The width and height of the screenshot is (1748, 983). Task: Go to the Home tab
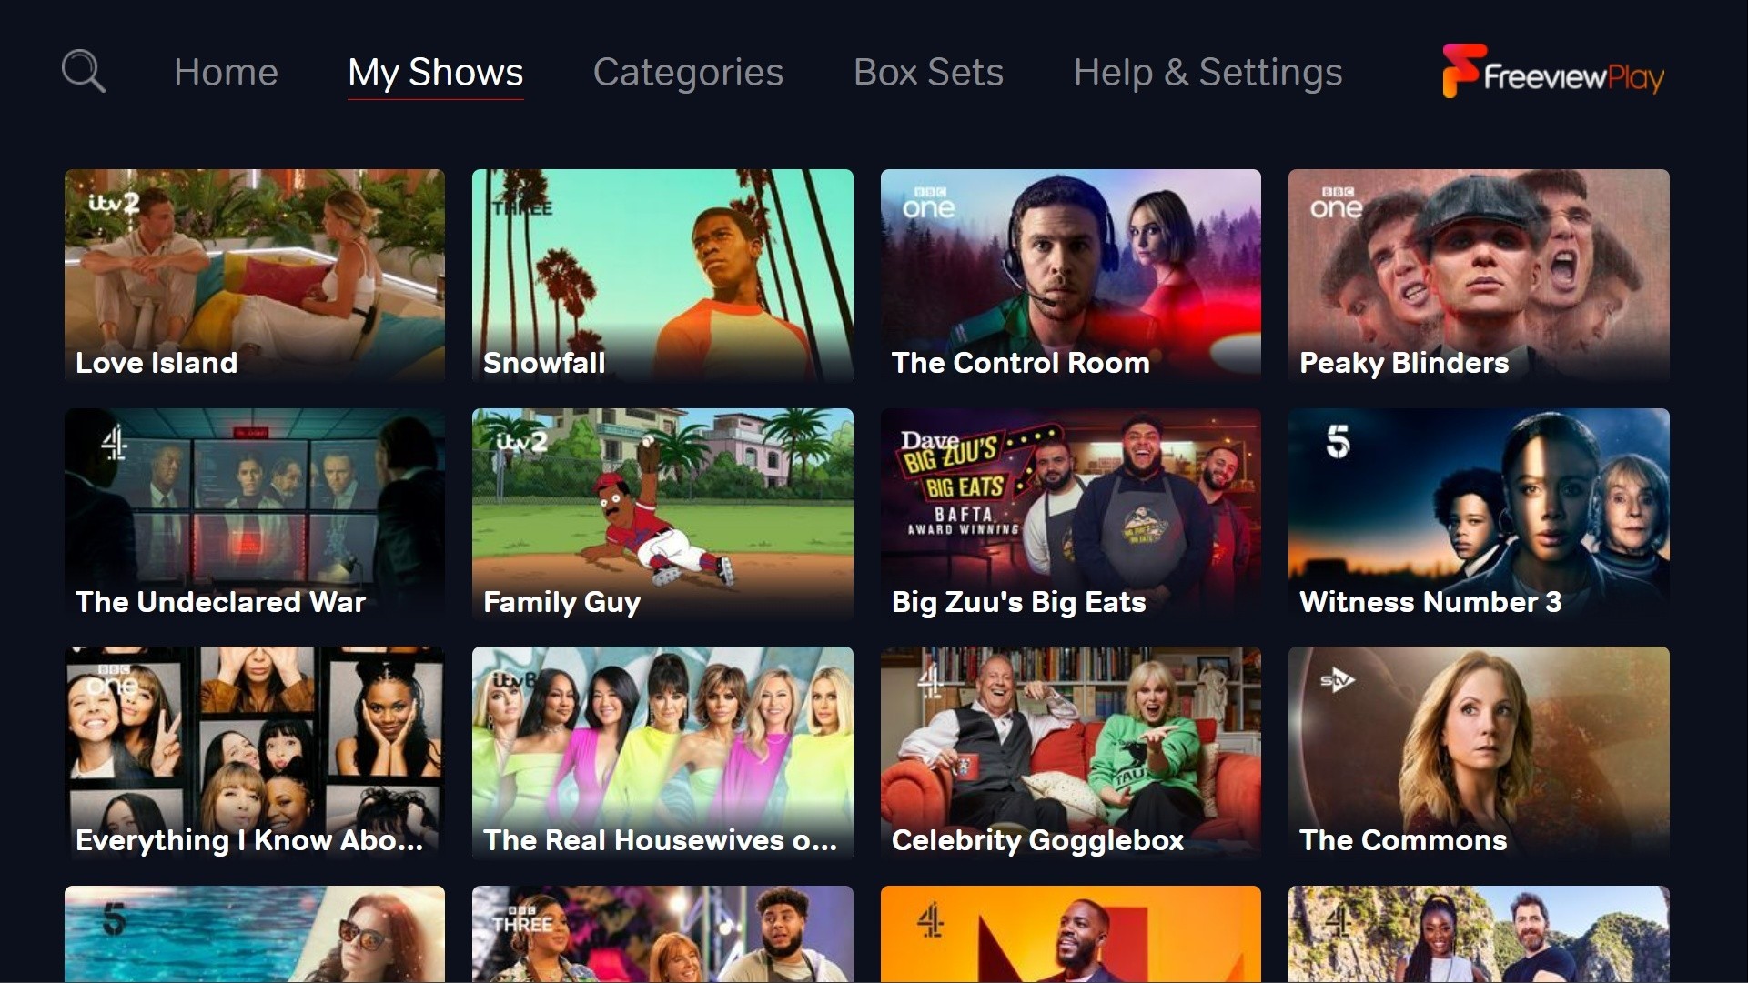(226, 72)
